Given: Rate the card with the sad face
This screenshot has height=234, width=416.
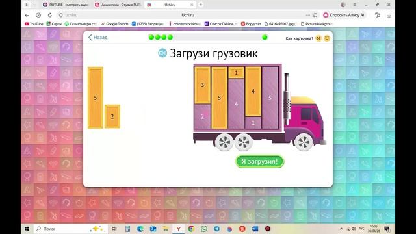Looking at the screenshot, I should point(318,38).
